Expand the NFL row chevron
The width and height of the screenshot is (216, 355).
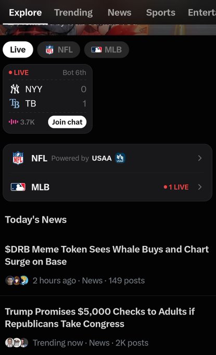pos(200,158)
